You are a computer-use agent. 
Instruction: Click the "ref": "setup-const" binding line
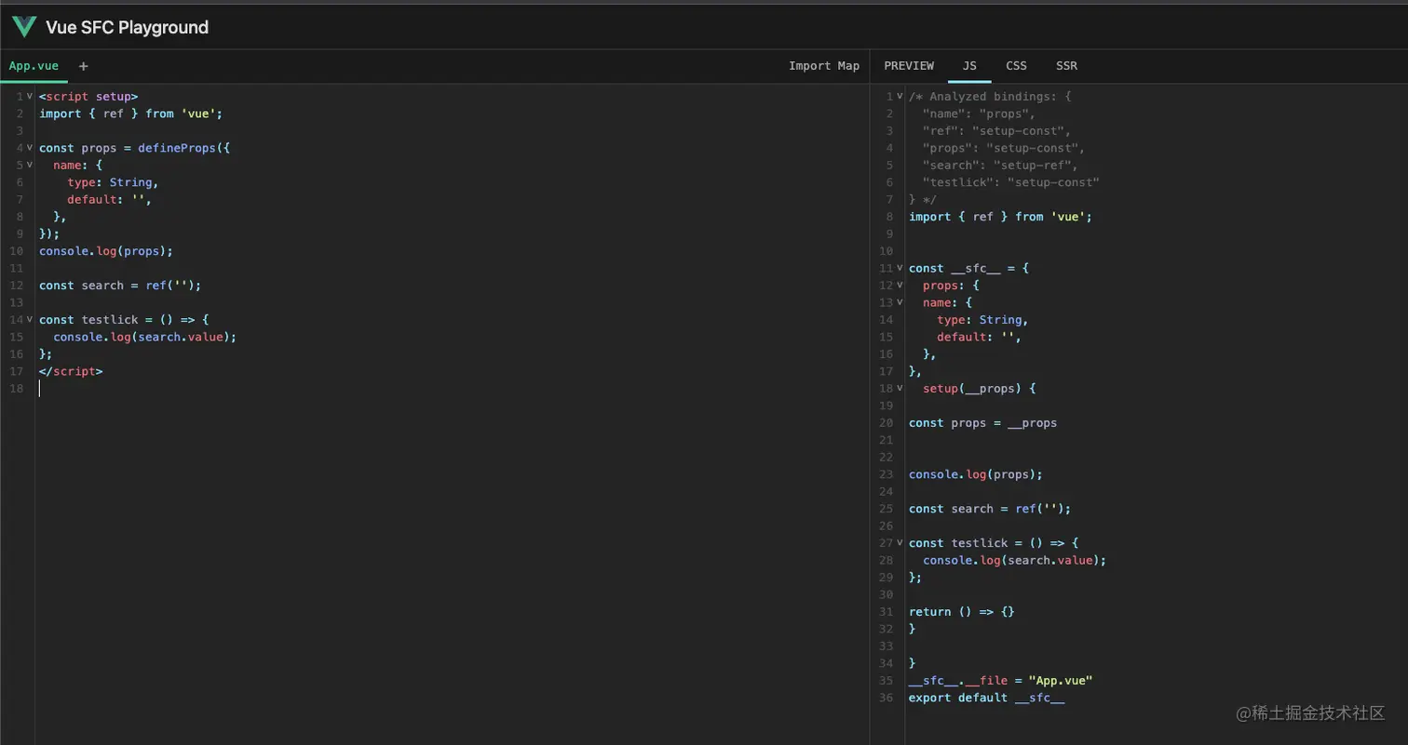[997, 131]
